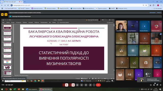Expand microphone audio settings arrow
Image resolution: width=163 pixels, height=91 pixels.
click(x=64, y=85)
